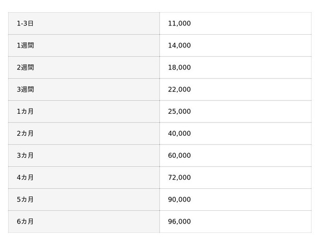Screen dimensions: 327x245
Task: Select the 14,000 price cell
Action: (179, 45)
